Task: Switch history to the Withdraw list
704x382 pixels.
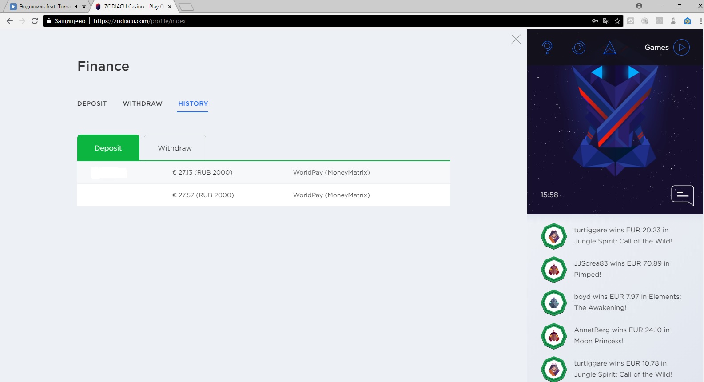Action: (x=175, y=147)
